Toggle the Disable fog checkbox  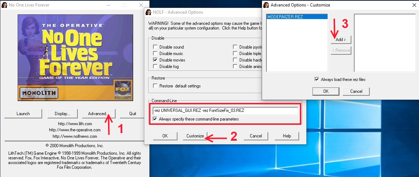155,66
